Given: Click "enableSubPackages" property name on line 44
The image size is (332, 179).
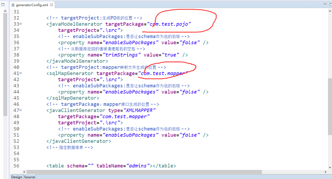Looking at the screenshot, I should 131,92.
